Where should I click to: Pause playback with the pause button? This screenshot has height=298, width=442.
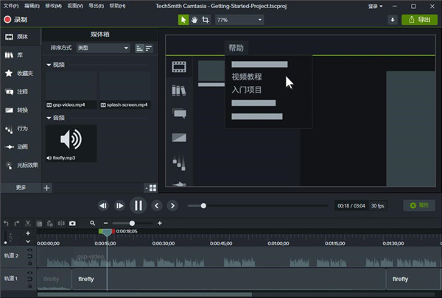138,205
